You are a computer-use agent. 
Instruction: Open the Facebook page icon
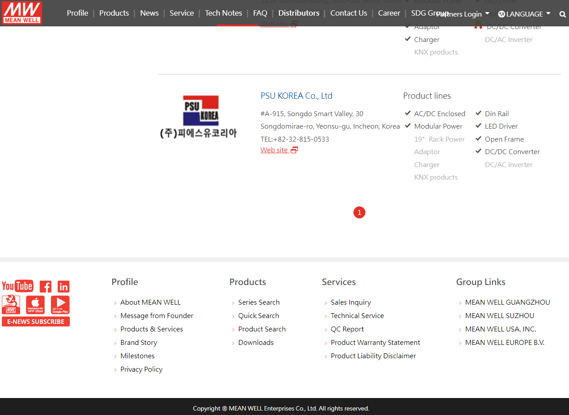point(46,286)
